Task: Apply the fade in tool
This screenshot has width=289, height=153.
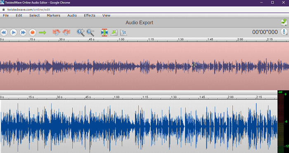Action: [114, 32]
